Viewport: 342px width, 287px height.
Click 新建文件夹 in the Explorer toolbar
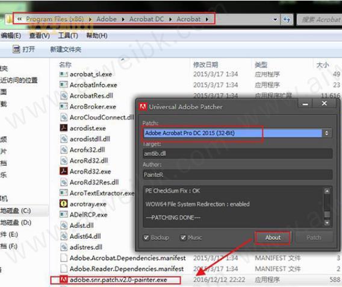(66, 49)
